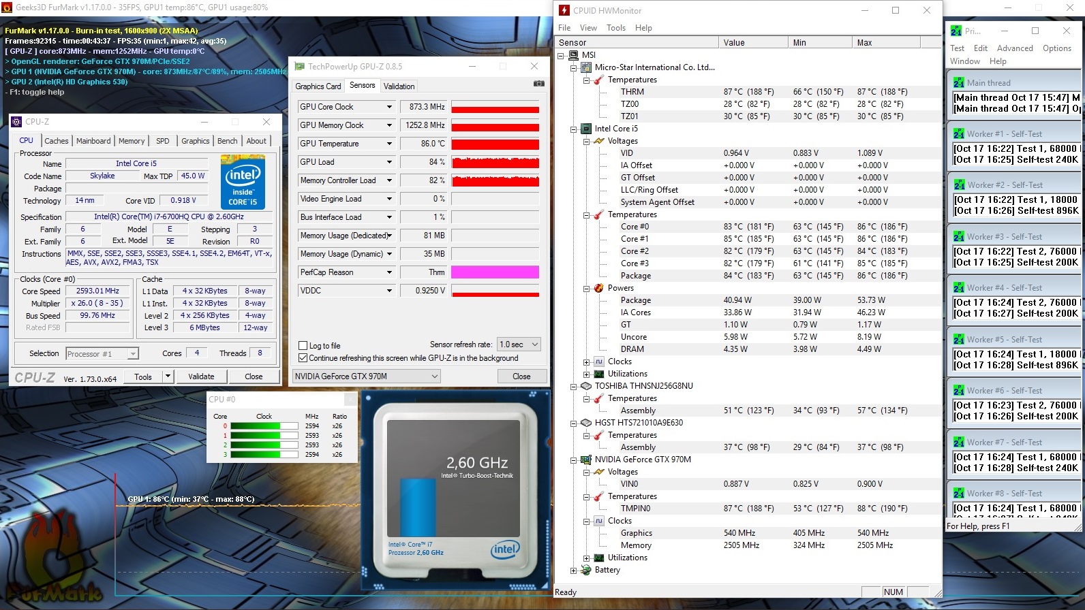Expand the Clocks node under Intel Core i5
The height and width of the screenshot is (610, 1085).
[587, 362]
